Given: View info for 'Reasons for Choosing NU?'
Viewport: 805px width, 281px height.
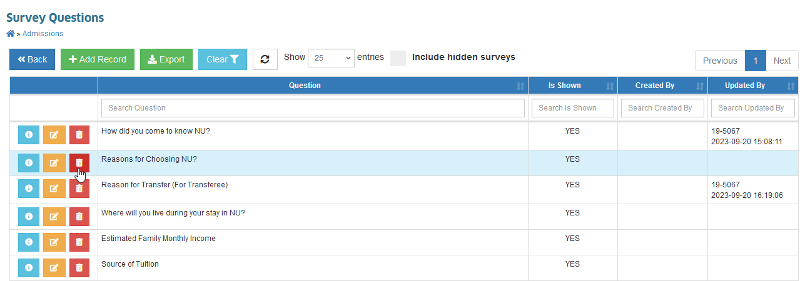Looking at the screenshot, I should pos(29,162).
